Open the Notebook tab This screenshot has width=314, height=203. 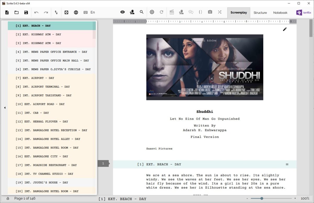click(x=280, y=12)
